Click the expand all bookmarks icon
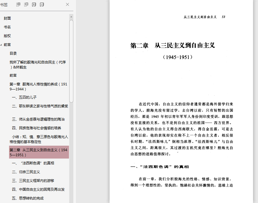 (18, 4)
